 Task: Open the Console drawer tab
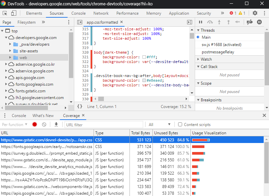pos(19,116)
